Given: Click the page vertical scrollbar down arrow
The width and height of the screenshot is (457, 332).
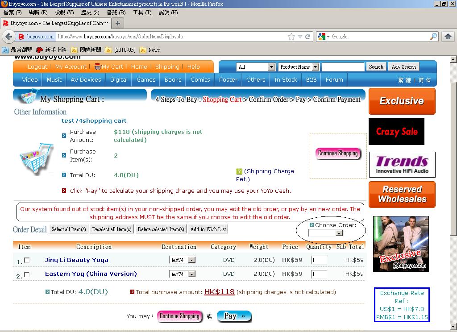Looking at the screenshot, I should coord(453,326).
